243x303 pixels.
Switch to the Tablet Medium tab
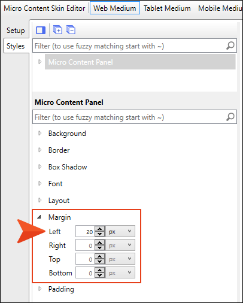point(167,8)
